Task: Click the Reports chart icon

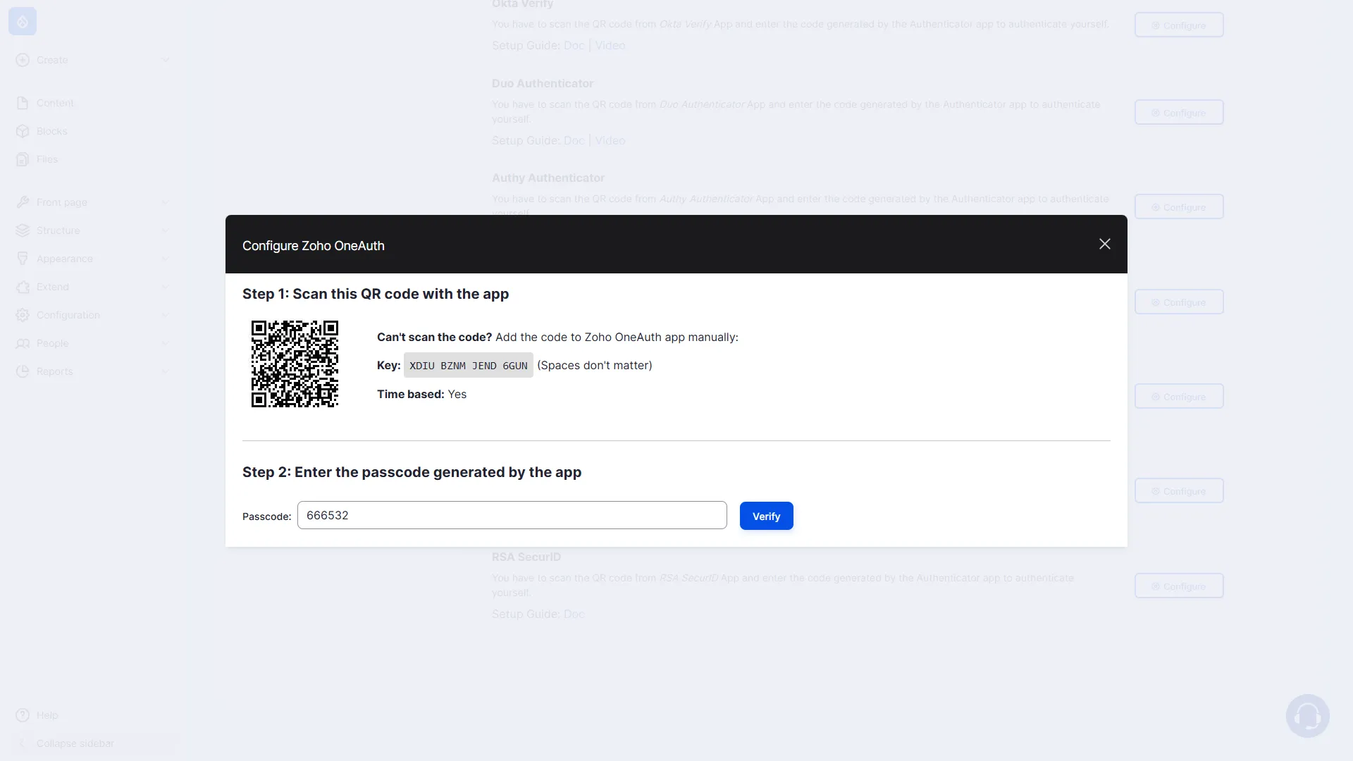Action: click(x=23, y=371)
